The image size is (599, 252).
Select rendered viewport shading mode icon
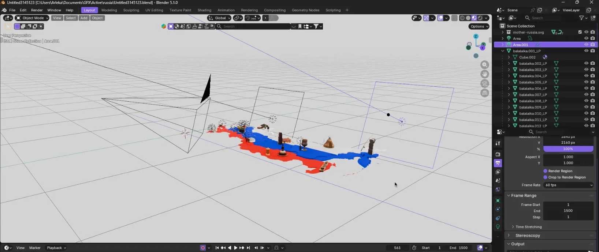tap(480, 18)
